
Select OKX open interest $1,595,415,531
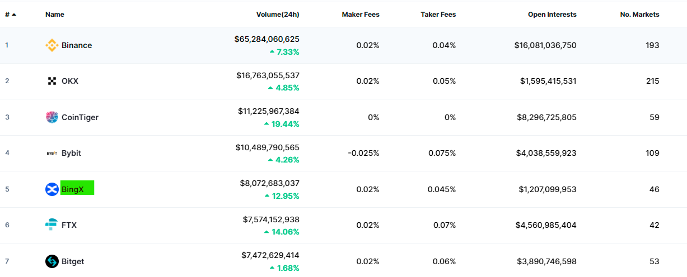548,81
